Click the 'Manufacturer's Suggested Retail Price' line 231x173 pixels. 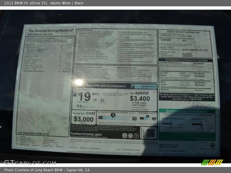[x=50, y=38]
